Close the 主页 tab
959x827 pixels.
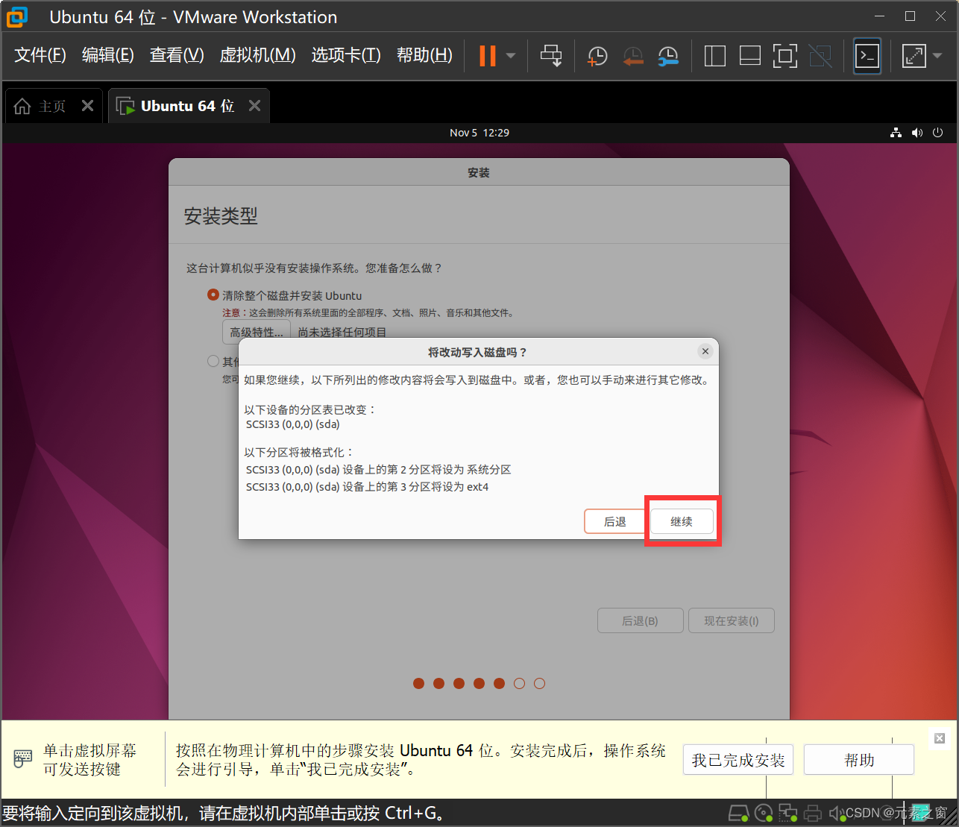87,106
